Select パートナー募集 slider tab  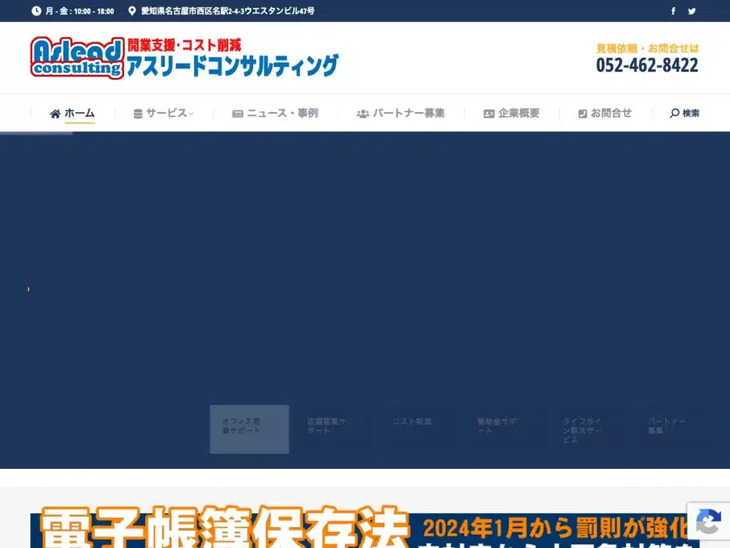click(675, 429)
